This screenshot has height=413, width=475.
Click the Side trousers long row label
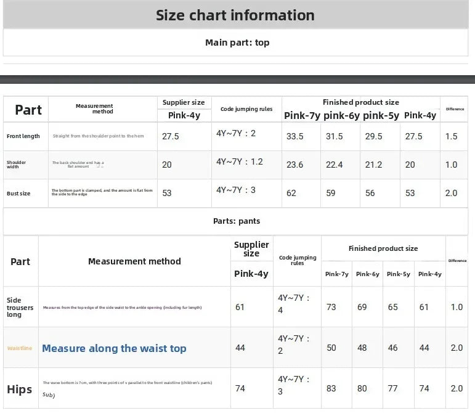click(x=20, y=307)
